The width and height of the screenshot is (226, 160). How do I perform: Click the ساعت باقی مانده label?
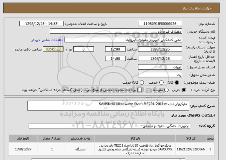point(28,50)
